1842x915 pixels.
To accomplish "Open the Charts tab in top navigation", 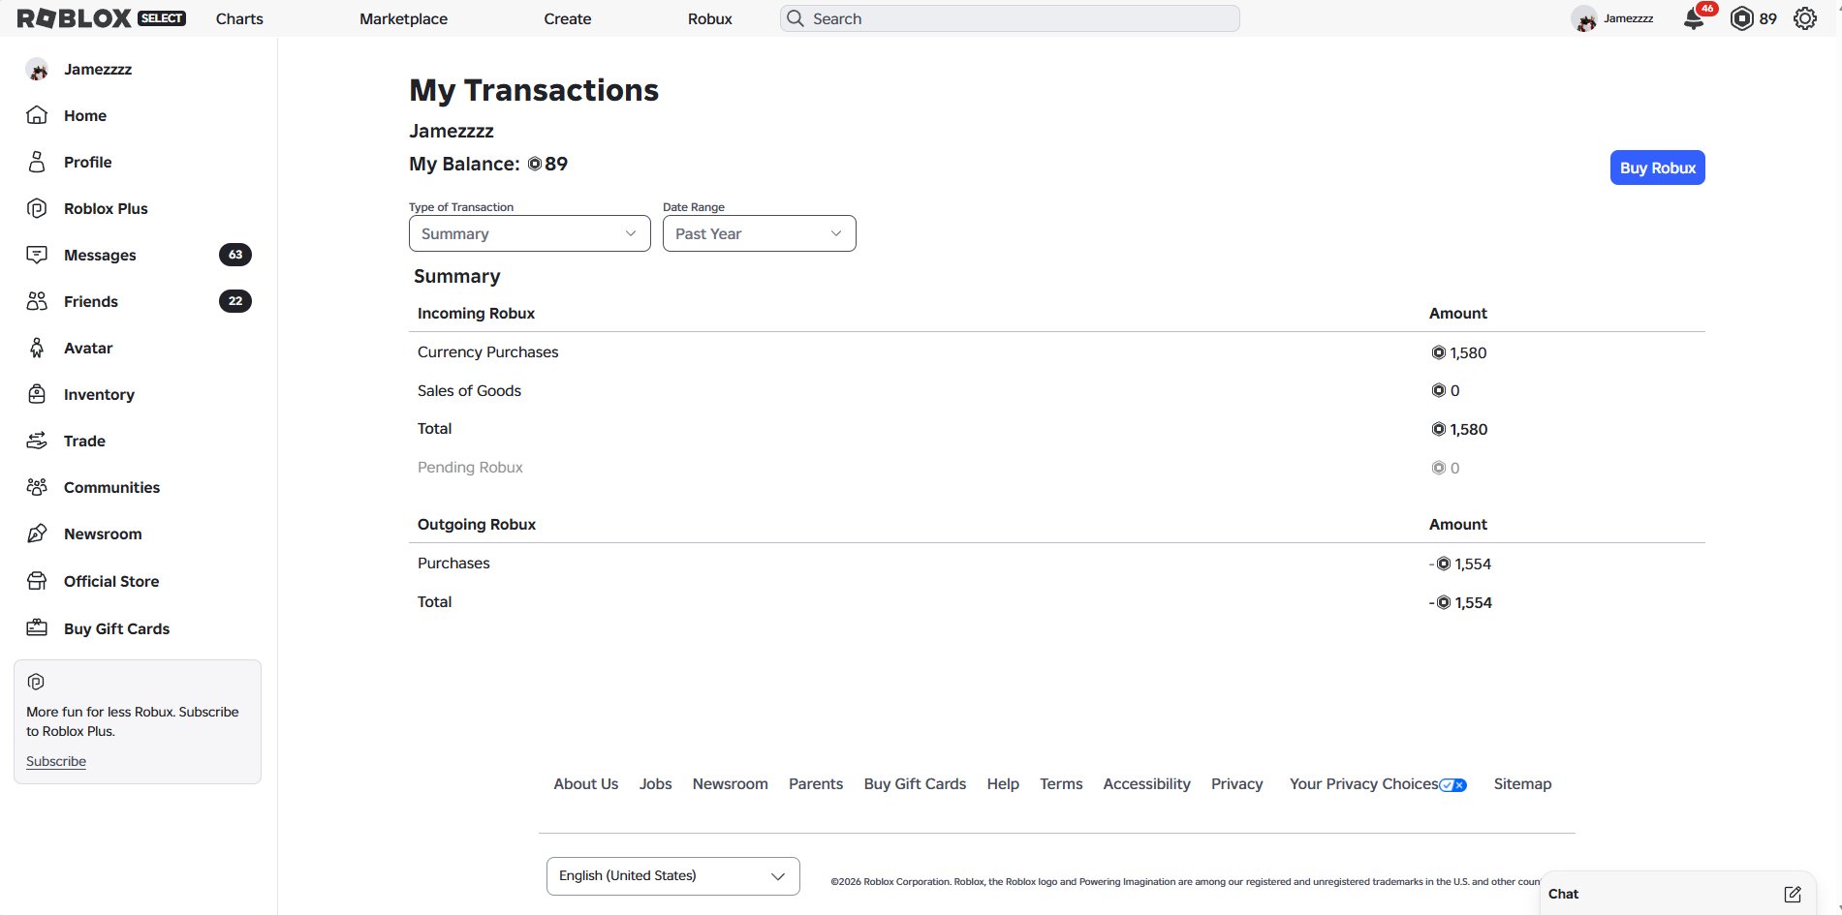I will point(239,18).
